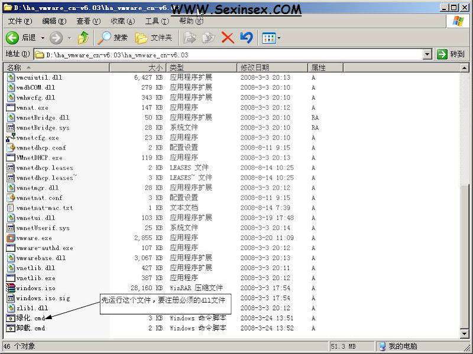The height and width of the screenshot is (354, 473).
Task: Open the 帮助(H) menu
Action: coord(191,21)
